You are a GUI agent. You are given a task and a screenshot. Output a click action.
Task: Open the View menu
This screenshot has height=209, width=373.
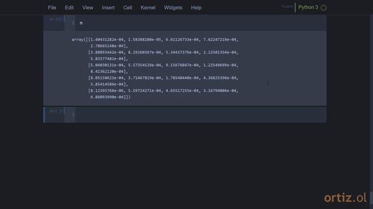point(88,8)
